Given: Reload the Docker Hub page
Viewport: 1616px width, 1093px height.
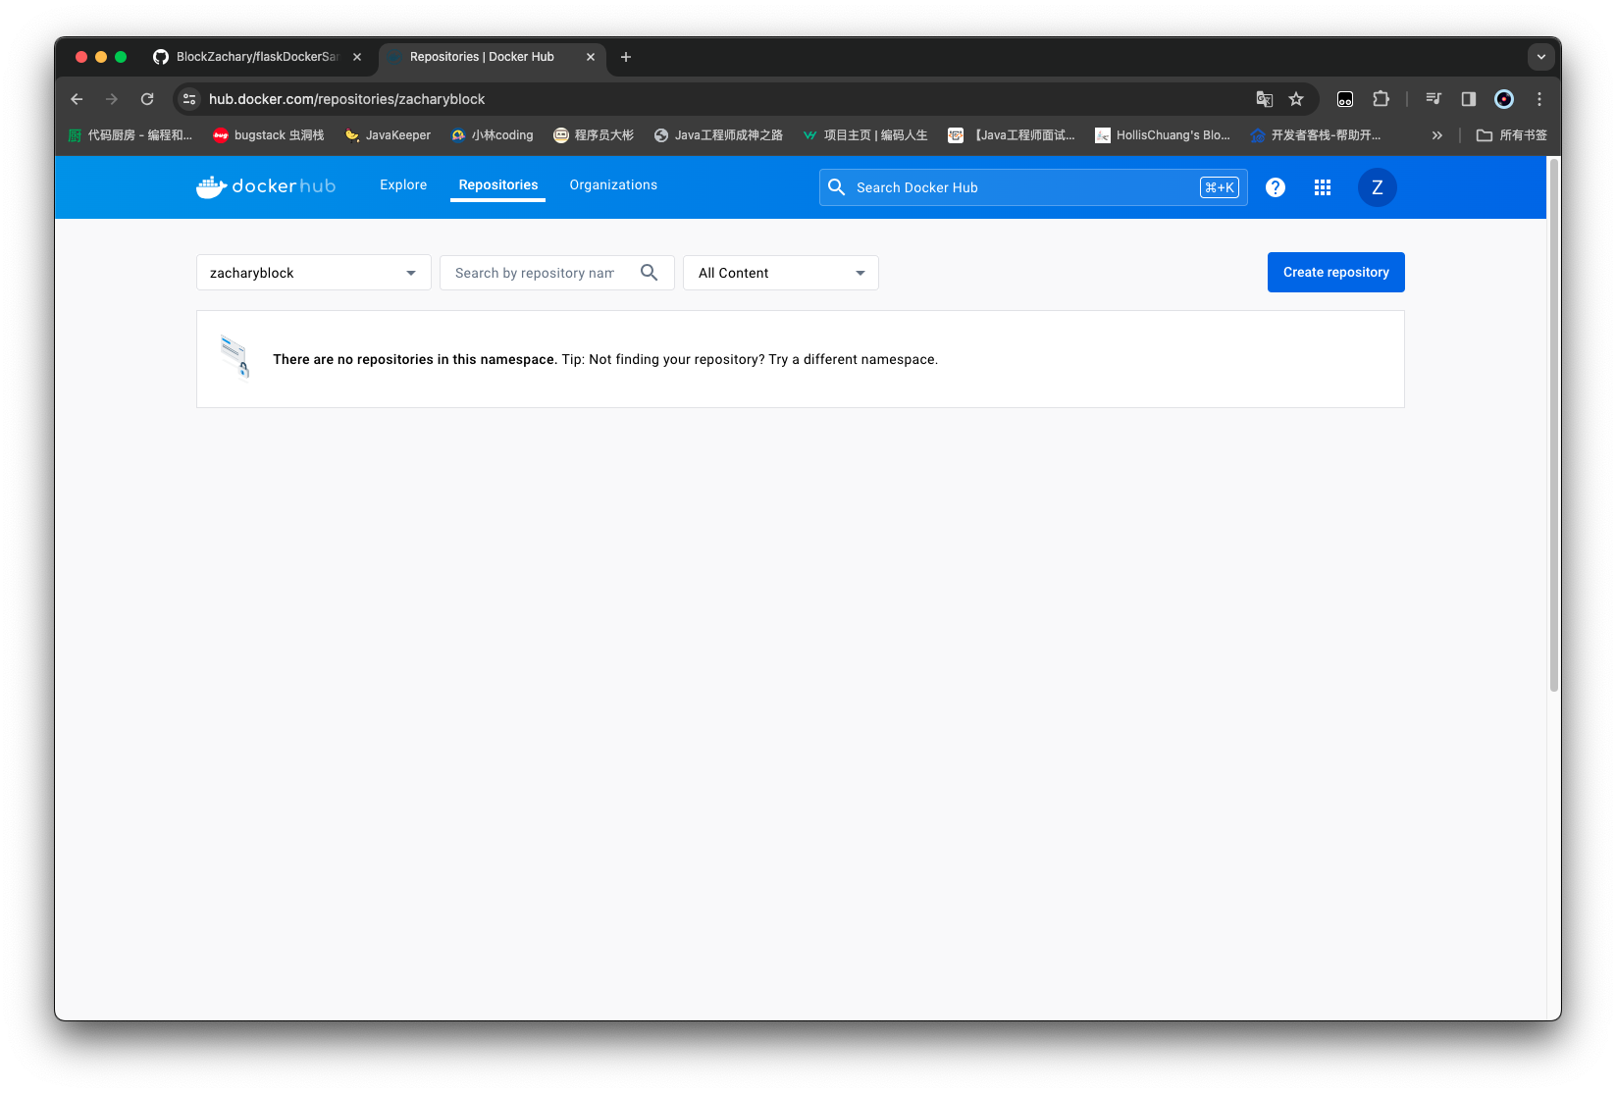Looking at the screenshot, I should (147, 99).
